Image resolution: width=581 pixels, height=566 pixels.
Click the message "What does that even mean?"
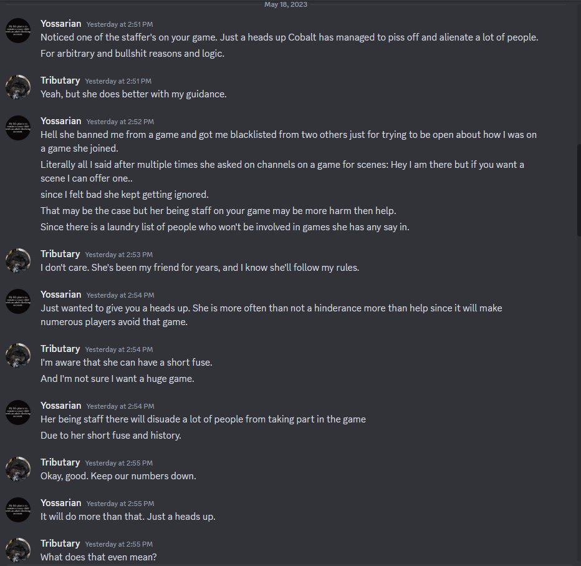[98, 557]
